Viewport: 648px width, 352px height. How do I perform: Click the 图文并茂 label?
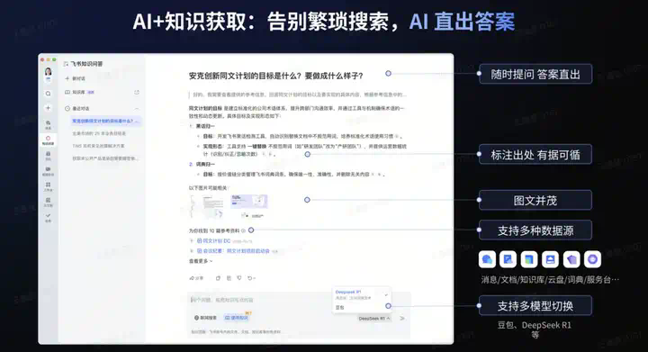tap(535, 201)
